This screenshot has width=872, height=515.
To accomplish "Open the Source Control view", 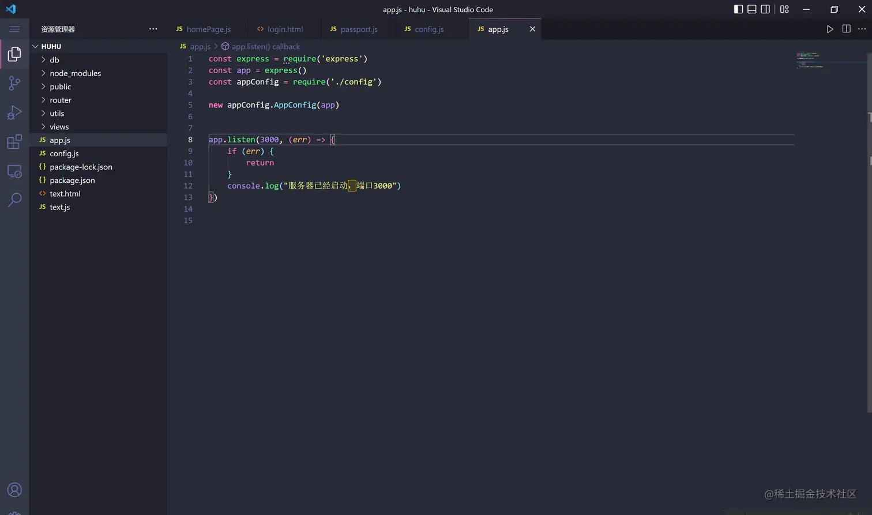I will click(14, 84).
